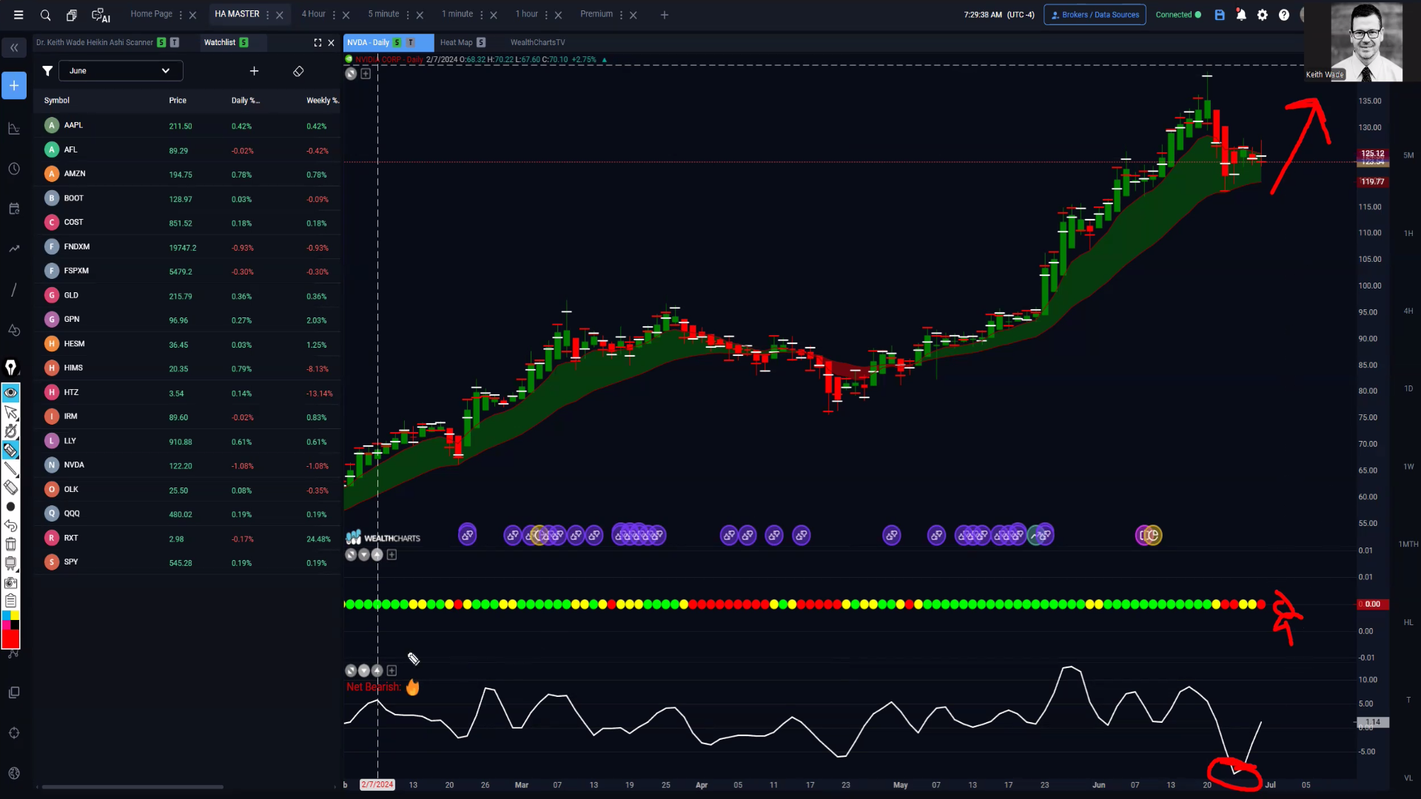This screenshot has height=799, width=1421.
Task: Open options menu for 1 hour tab
Action: [547, 15]
